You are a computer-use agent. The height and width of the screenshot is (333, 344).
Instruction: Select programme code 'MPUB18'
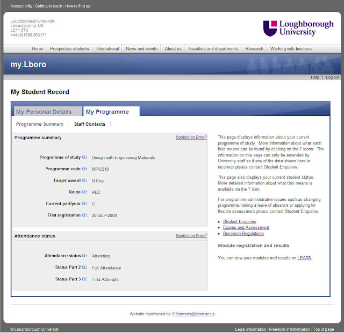(x=100, y=169)
